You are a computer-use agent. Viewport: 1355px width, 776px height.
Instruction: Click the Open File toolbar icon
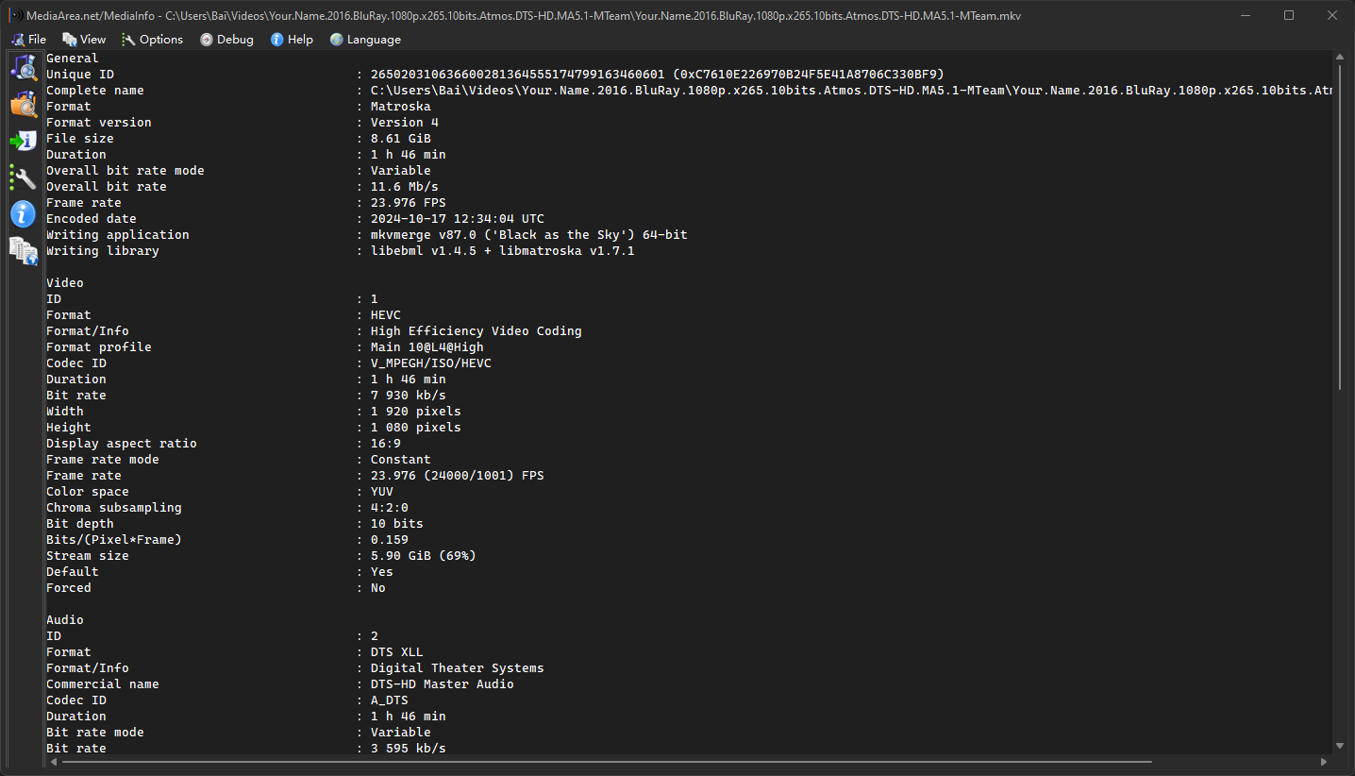23,68
